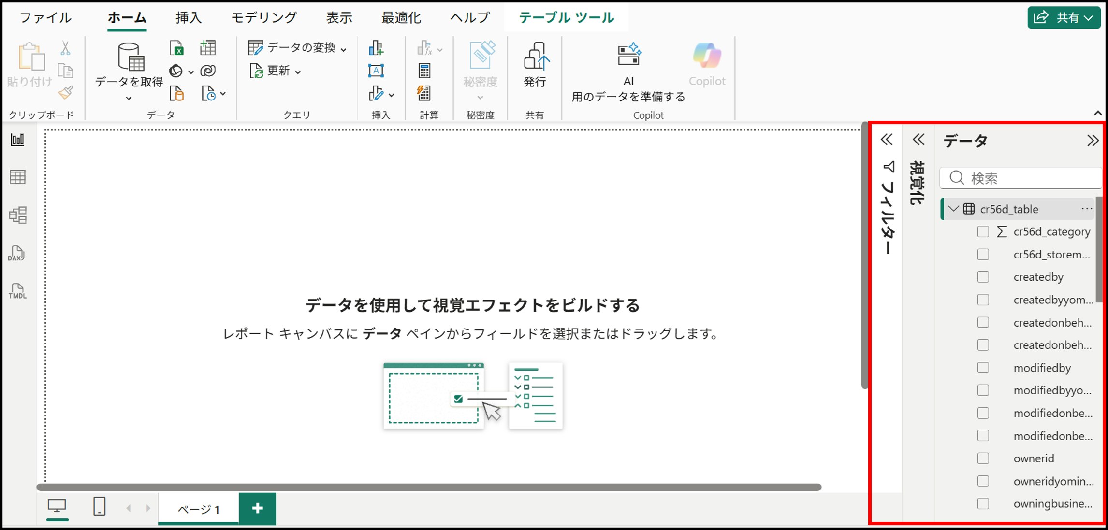Collapse the cr56d_table field list

point(953,209)
